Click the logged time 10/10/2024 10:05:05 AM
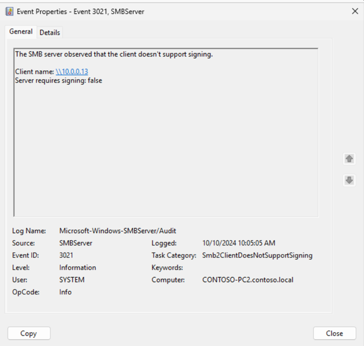364x346 pixels. [x=239, y=243]
